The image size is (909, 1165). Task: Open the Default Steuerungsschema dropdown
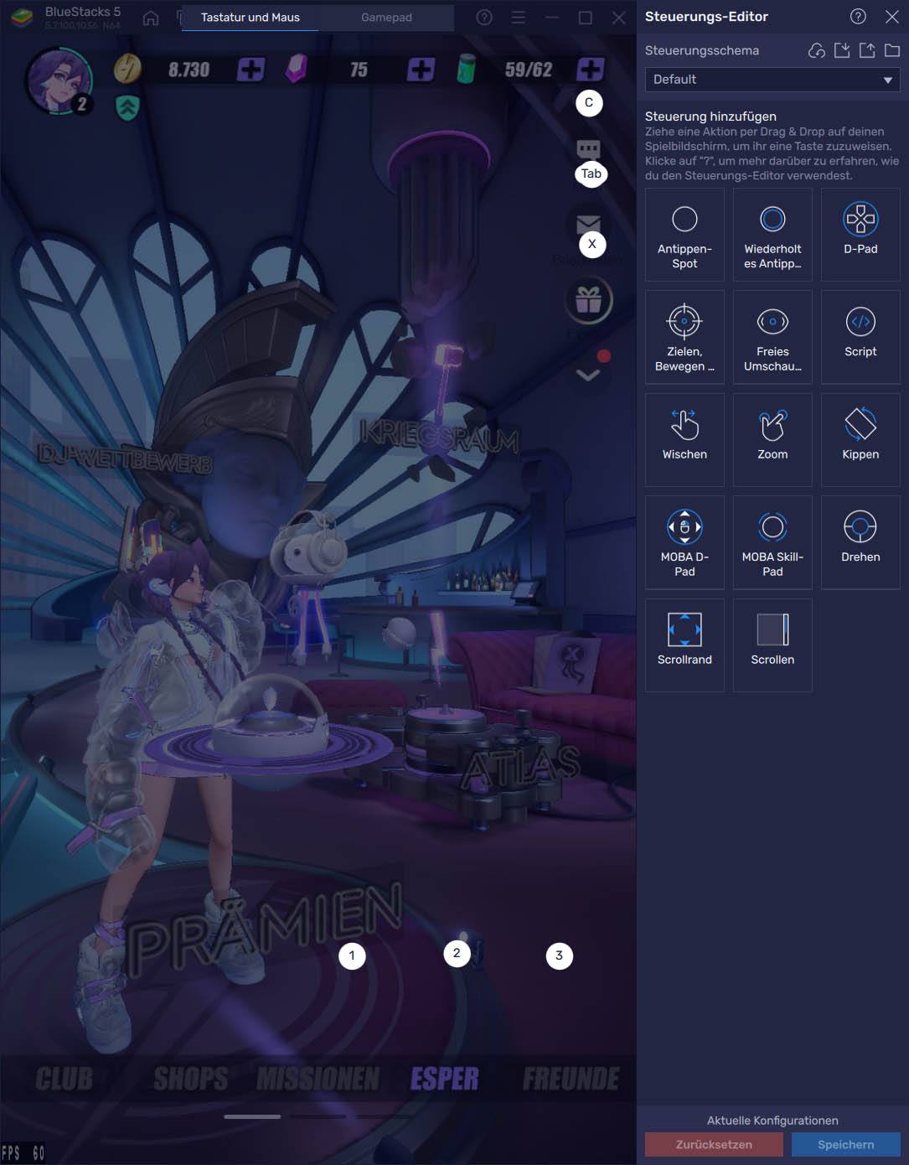[x=771, y=80]
